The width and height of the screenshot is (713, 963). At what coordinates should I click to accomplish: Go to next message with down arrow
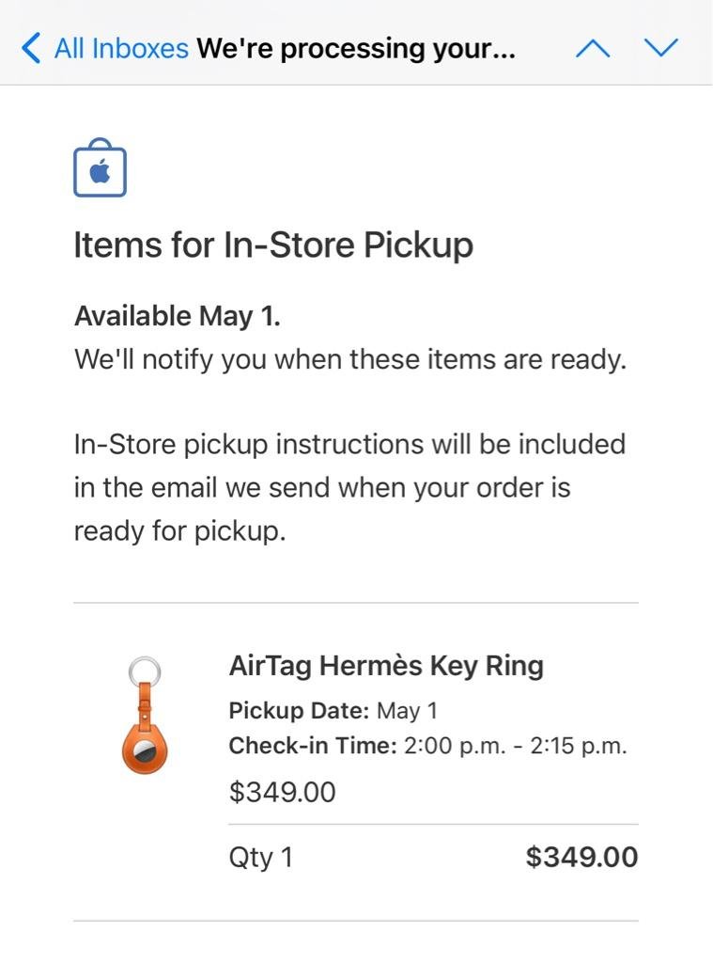661,48
